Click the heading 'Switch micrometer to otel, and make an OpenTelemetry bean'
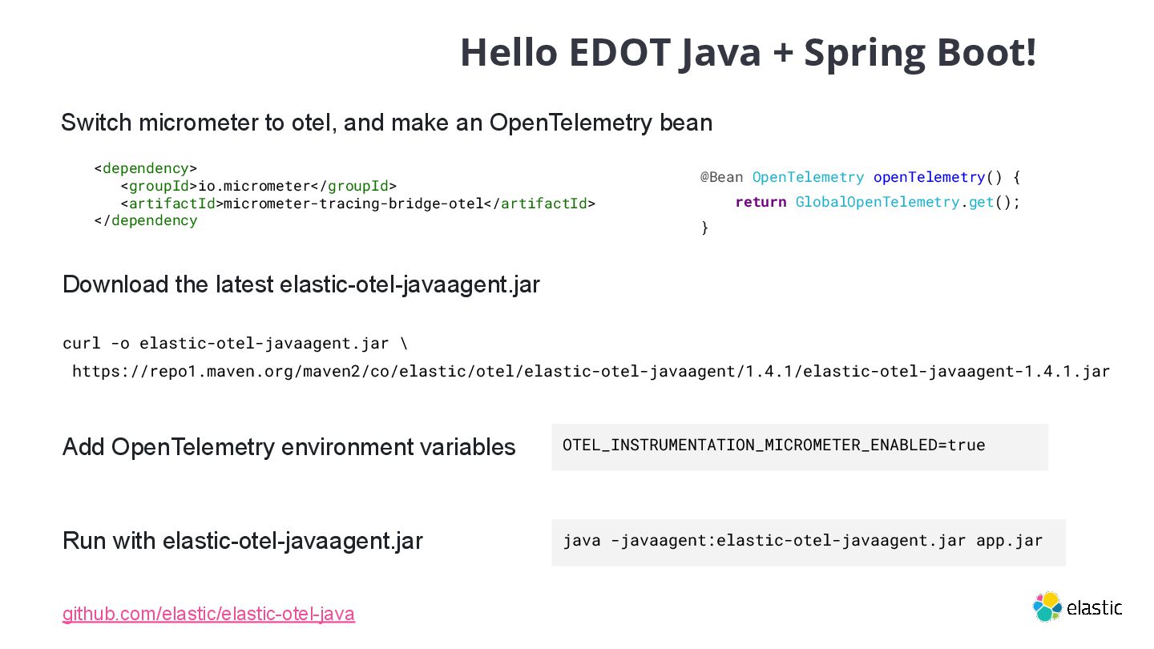Screen dimensions: 1154x649 pos(386,123)
